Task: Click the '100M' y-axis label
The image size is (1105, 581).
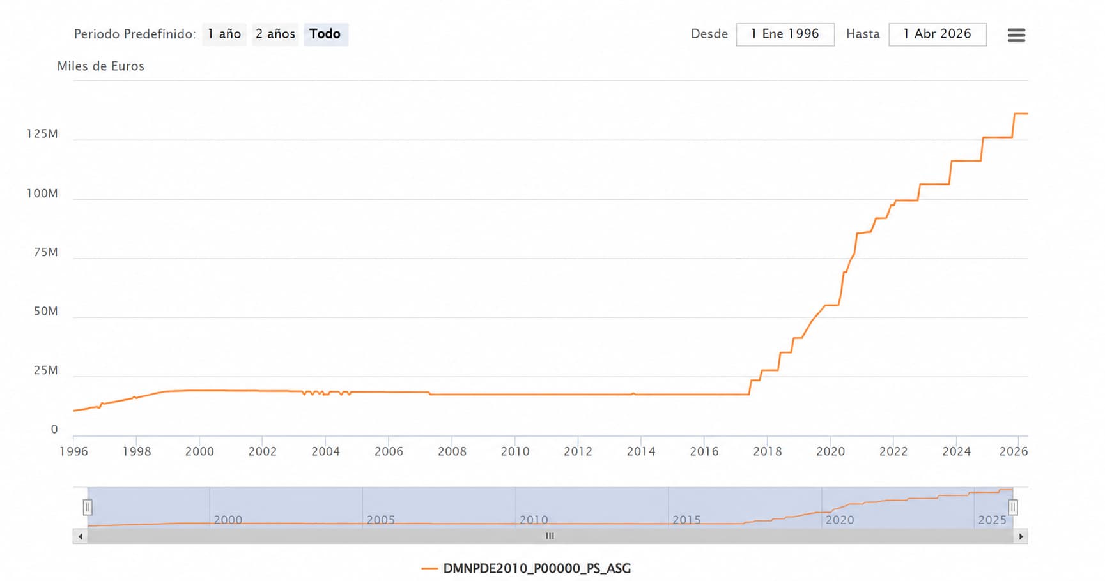Action: [x=42, y=193]
